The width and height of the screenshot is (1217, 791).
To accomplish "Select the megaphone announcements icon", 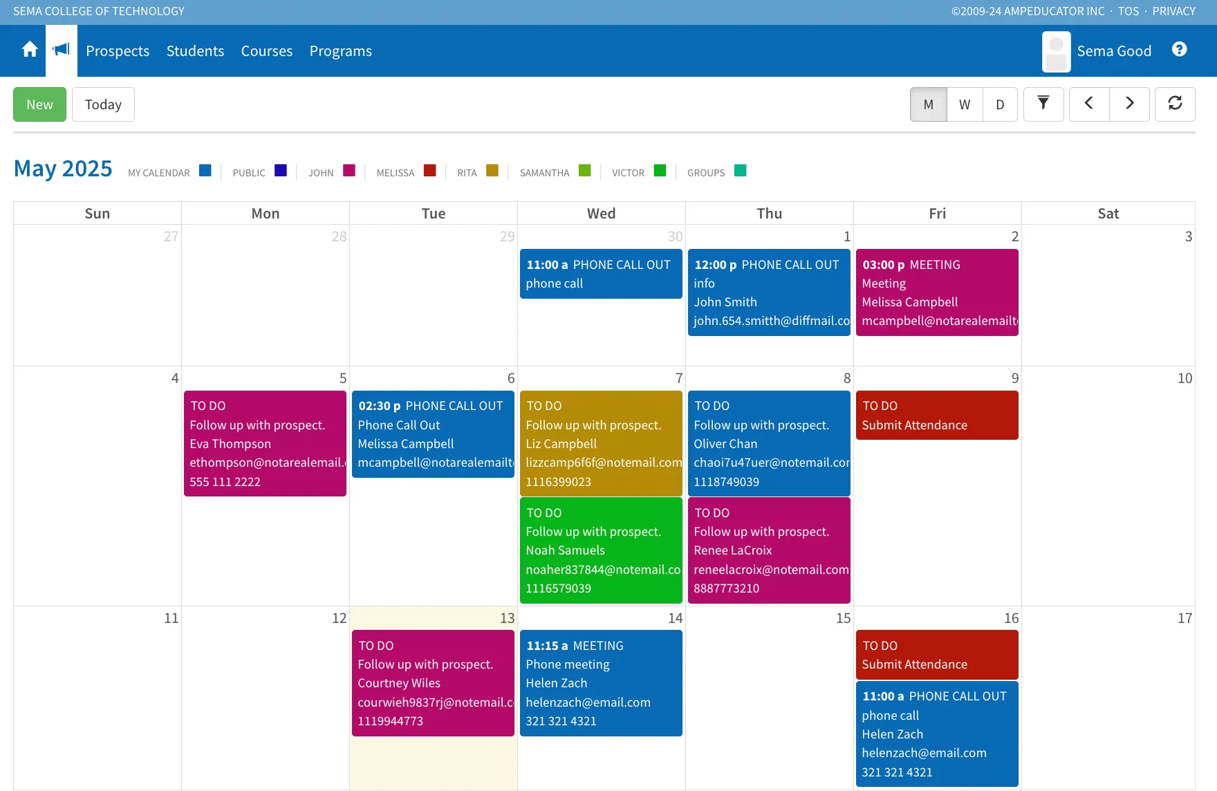I will pos(62,50).
